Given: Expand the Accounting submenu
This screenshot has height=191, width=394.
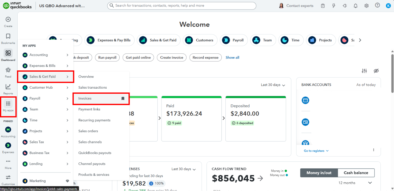Looking at the screenshot, I should click(x=67, y=55).
